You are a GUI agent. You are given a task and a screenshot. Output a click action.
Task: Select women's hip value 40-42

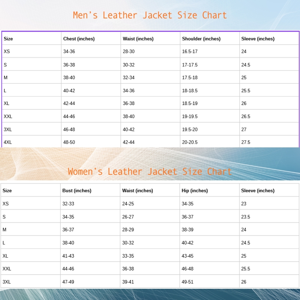(x=187, y=243)
